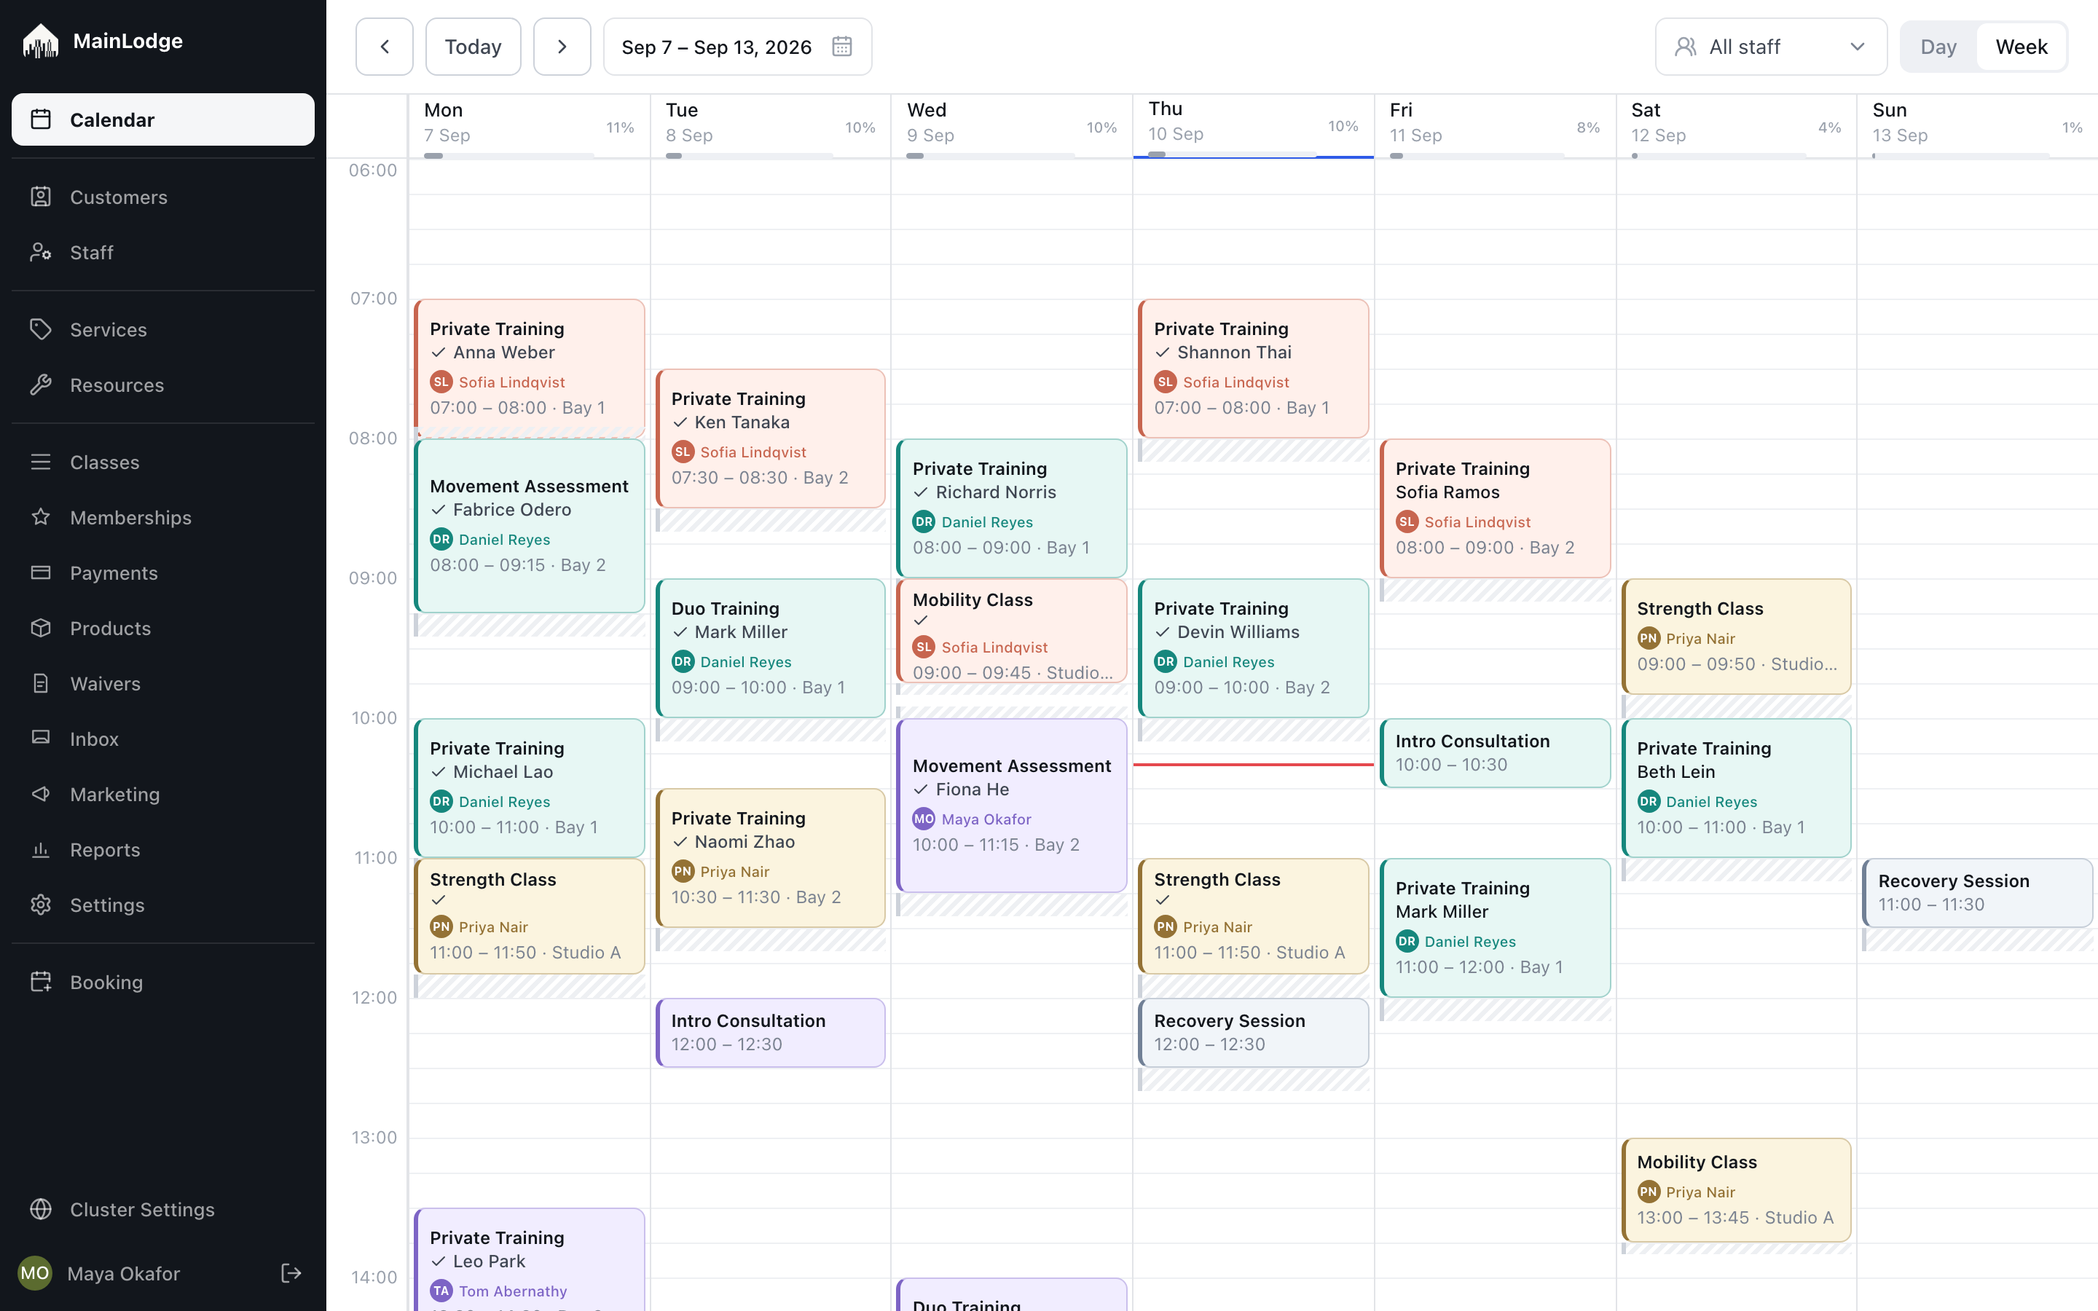Viewport: 2098px width, 1311px height.
Task: Click the Marketing megaphone icon
Action: click(41, 794)
